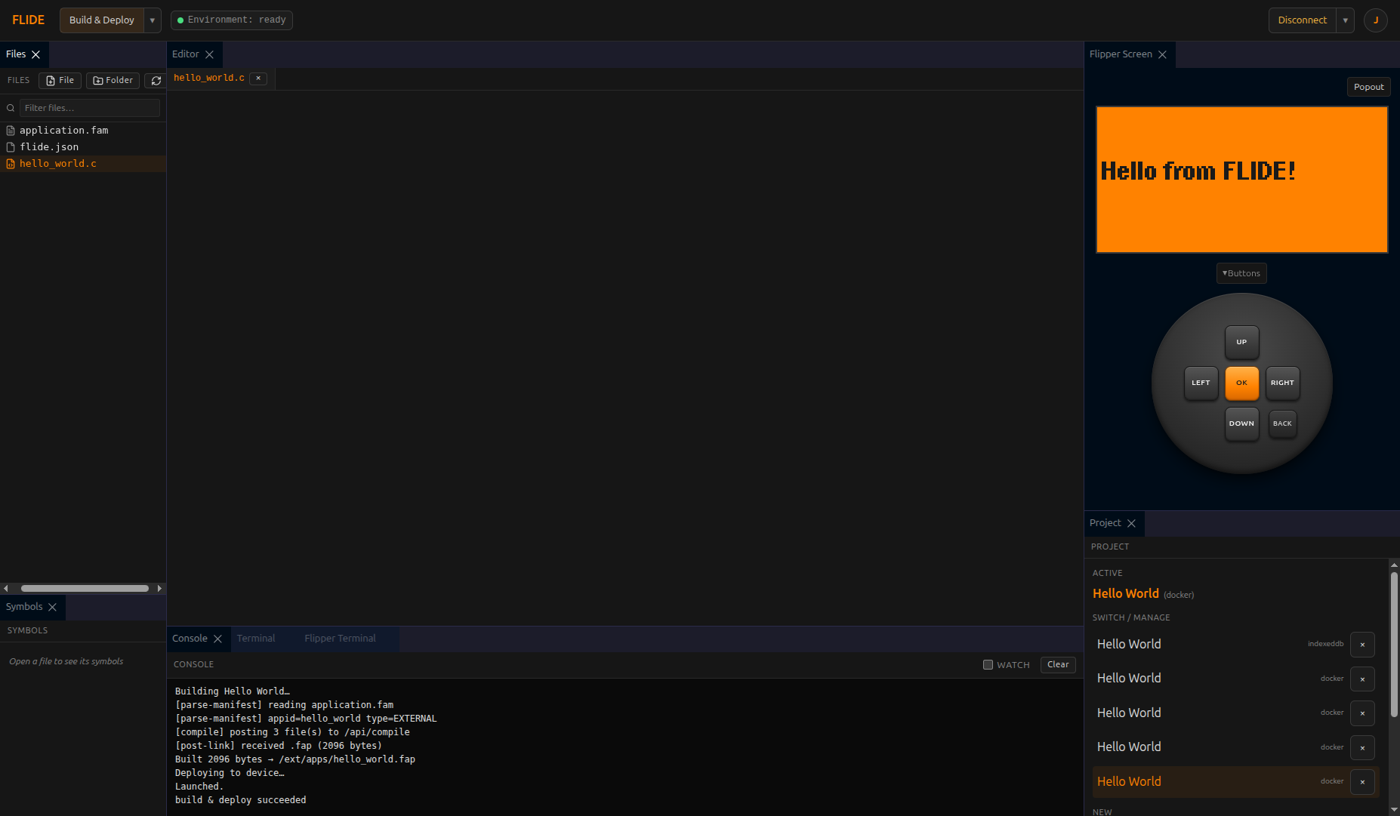Close the Files panel tab

[x=35, y=54]
